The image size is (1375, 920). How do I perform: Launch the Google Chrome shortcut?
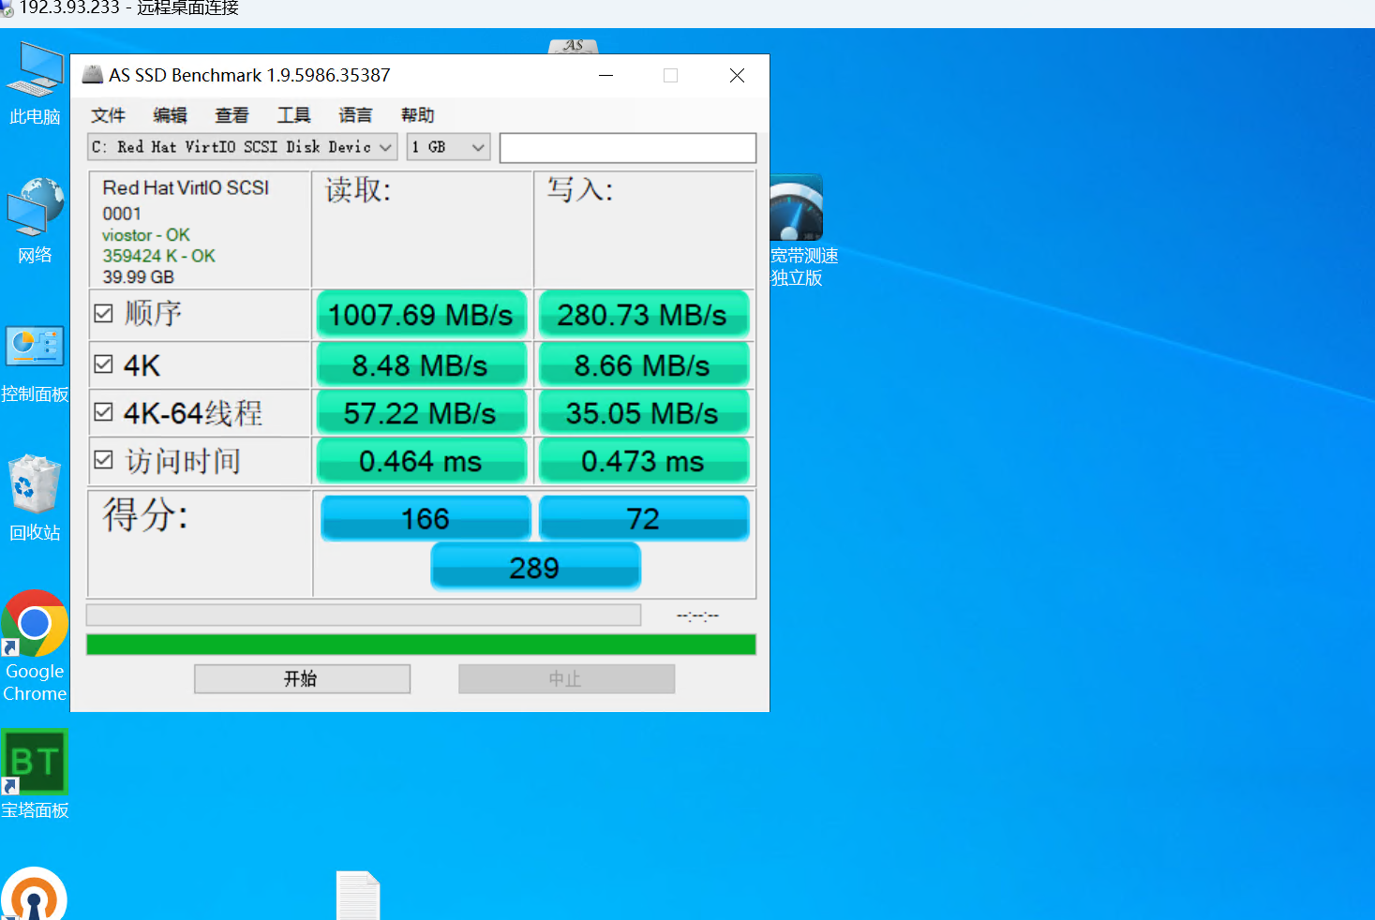35,646
